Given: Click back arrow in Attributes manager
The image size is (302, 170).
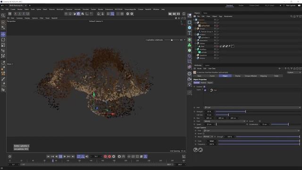Looking at the screenshot, I should tap(280, 68).
